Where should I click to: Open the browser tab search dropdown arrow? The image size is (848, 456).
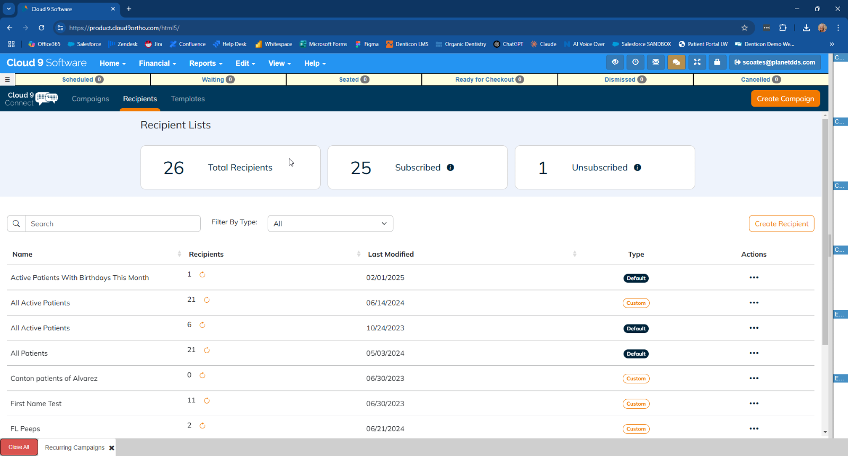point(8,9)
